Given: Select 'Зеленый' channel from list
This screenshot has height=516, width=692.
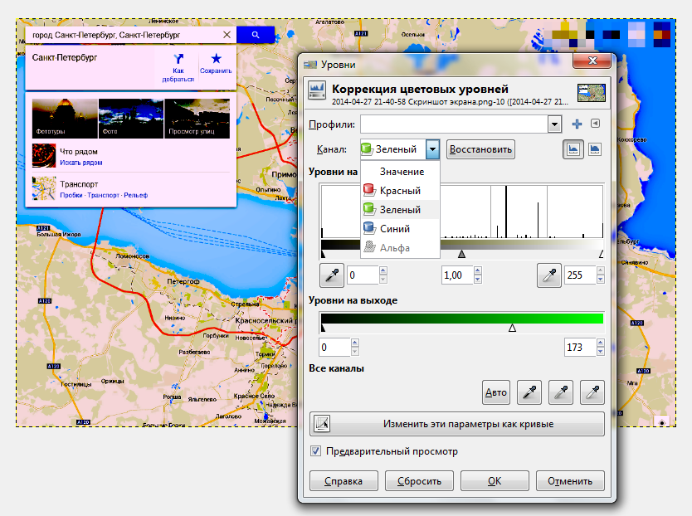Looking at the screenshot, I should [400, 210].
